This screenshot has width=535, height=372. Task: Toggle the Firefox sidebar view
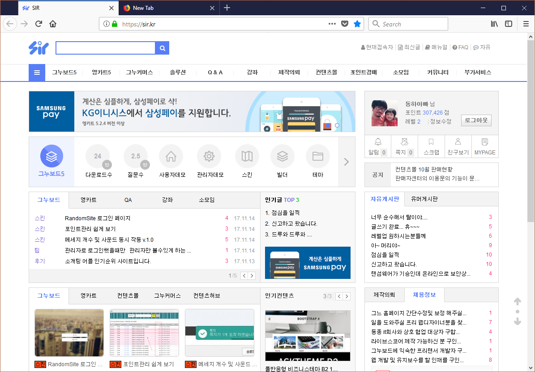(509, 24)
